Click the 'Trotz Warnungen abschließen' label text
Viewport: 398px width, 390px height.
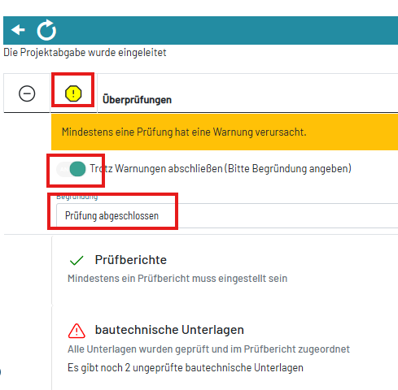point(221,168)
